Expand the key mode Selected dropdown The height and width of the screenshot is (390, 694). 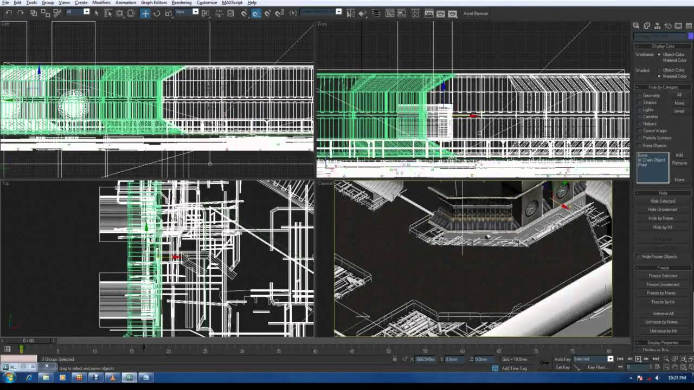coord(593,359)
